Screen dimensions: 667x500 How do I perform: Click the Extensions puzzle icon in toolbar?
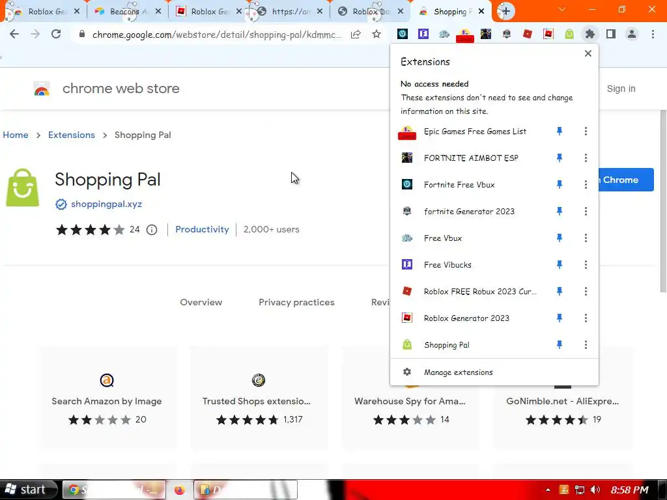[x=589, y=34]
